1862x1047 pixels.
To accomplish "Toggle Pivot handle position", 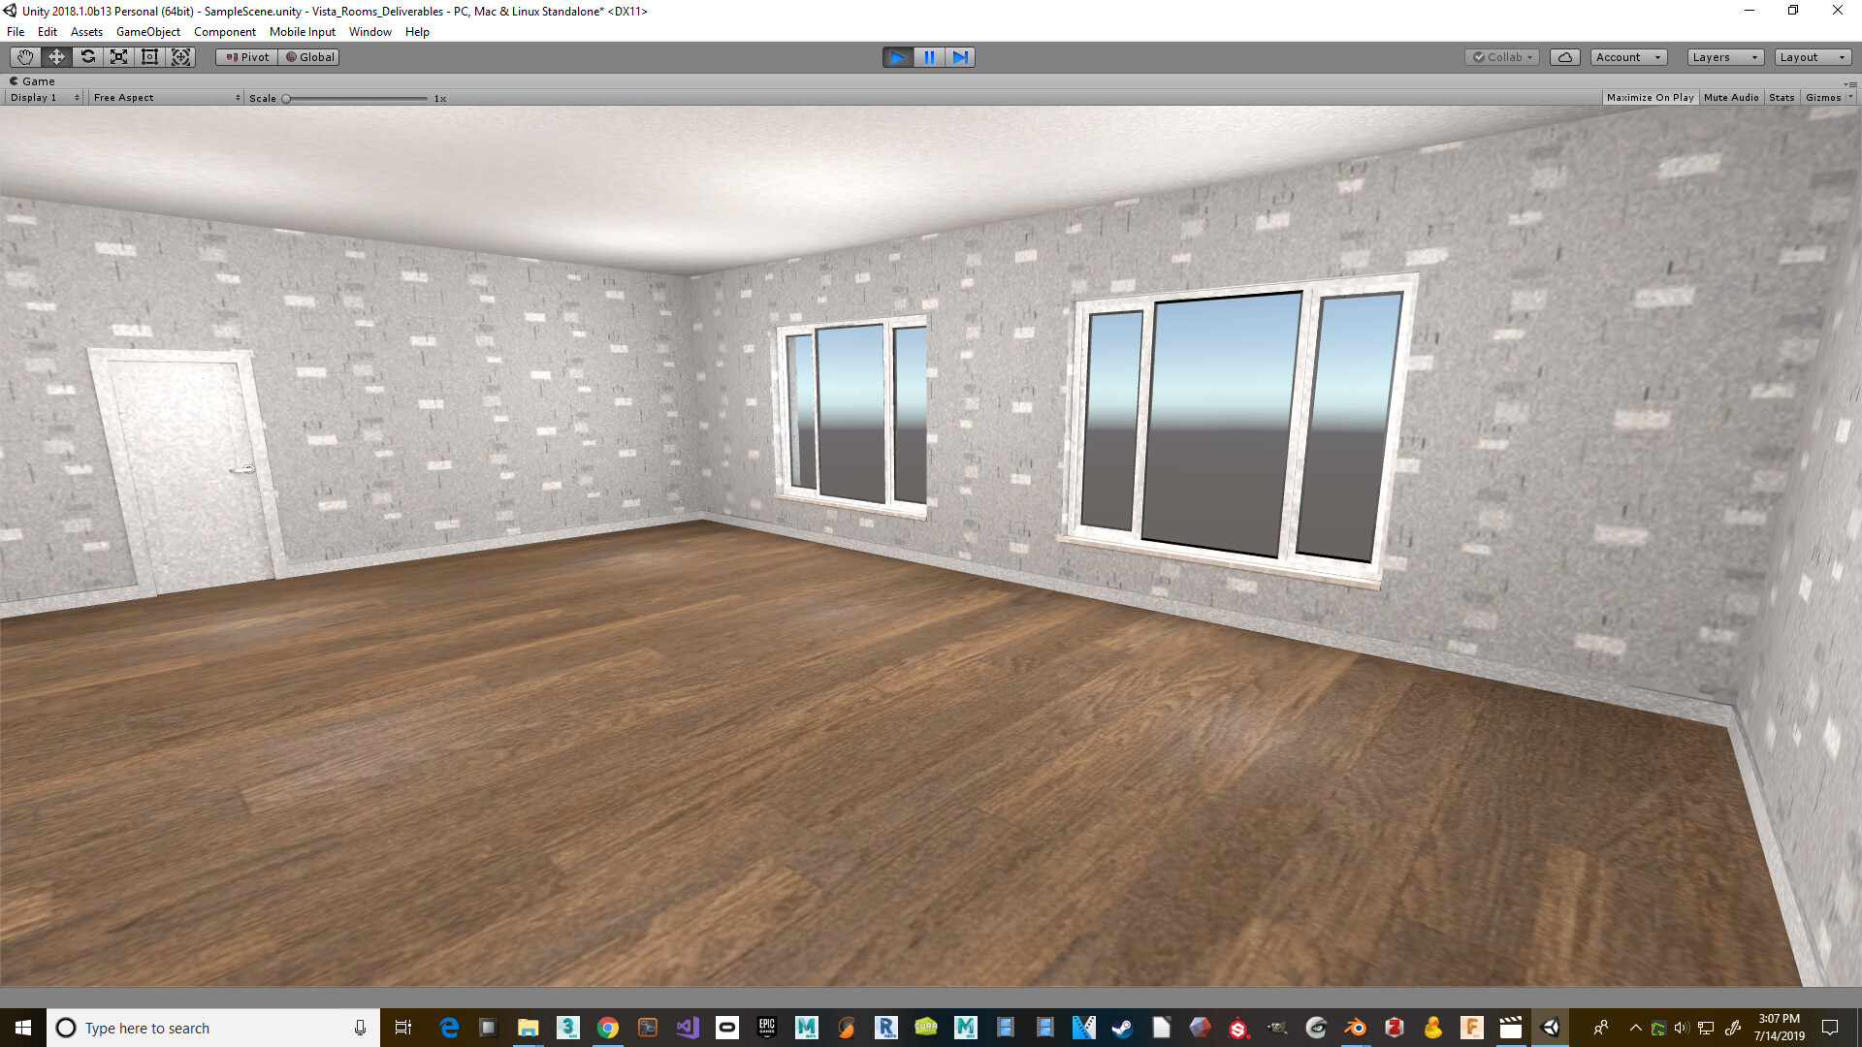I will click(x=247, y=57).
